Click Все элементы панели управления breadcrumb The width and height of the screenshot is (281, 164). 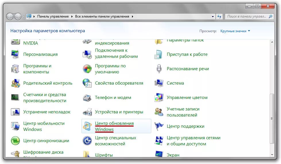[x=102, y=16]
